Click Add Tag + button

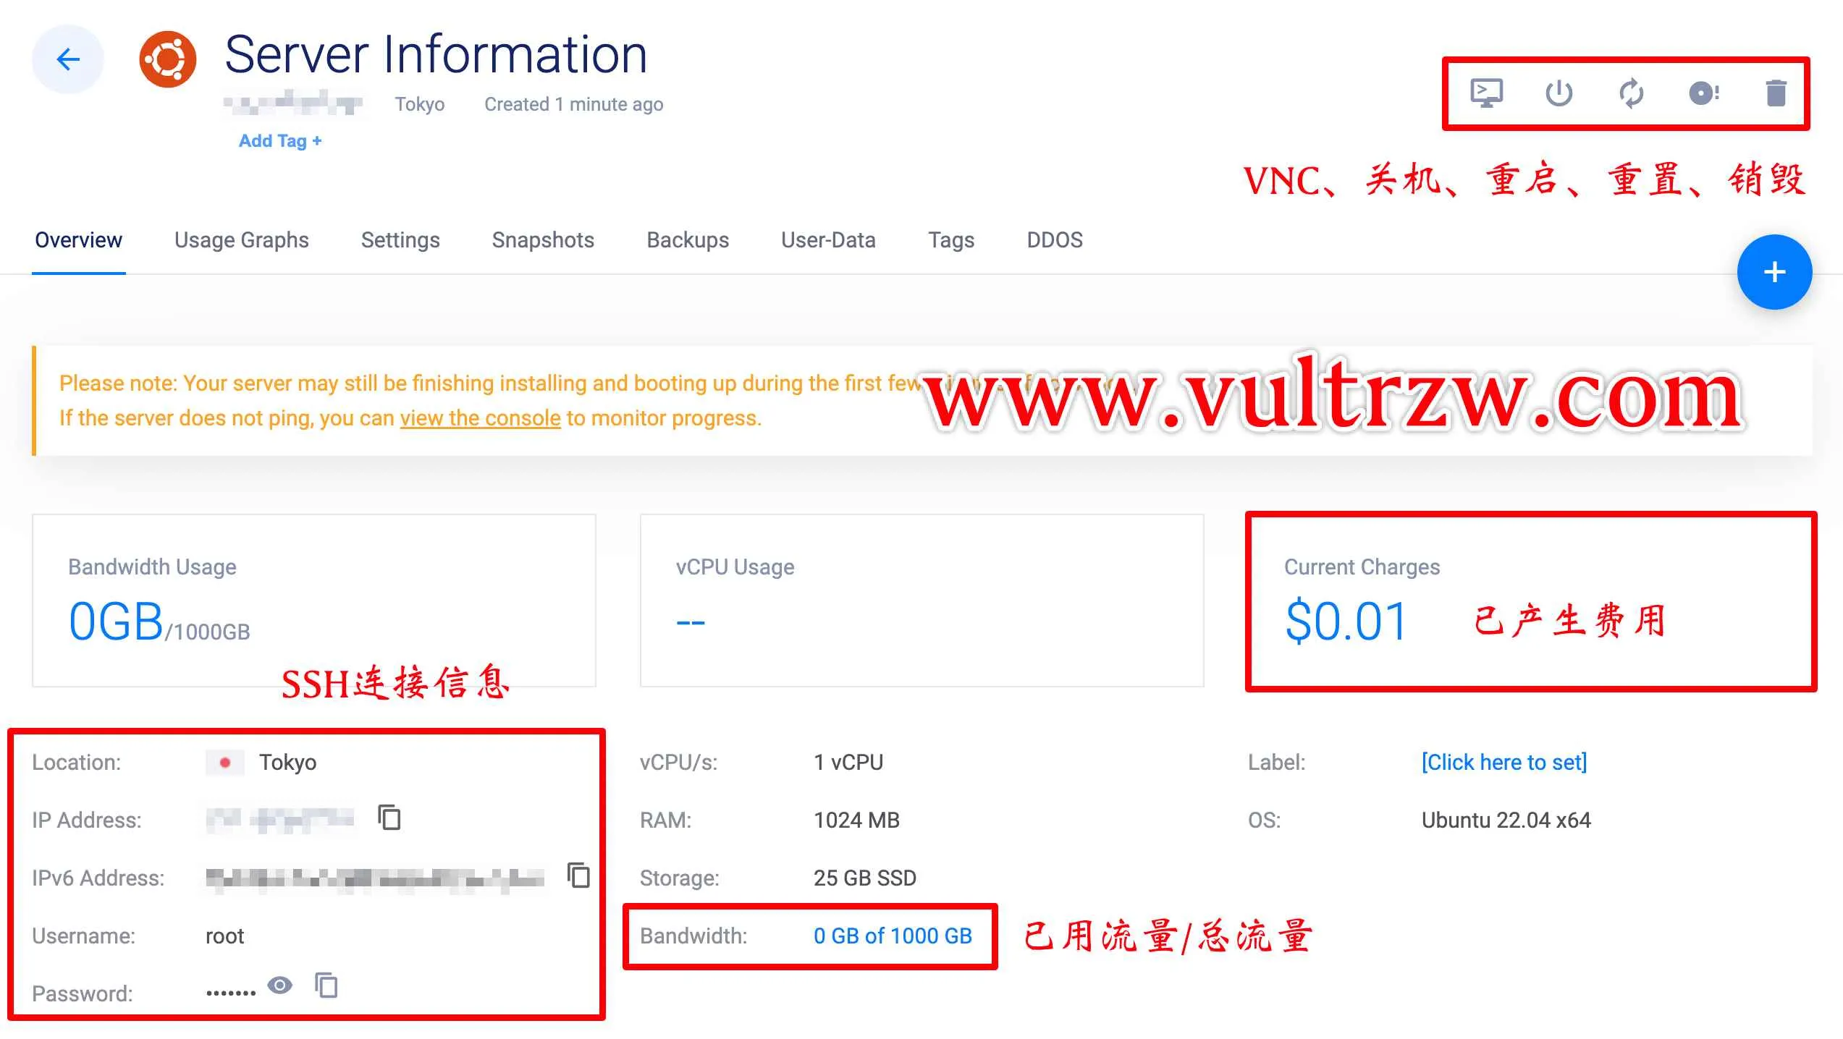[279, 140]
